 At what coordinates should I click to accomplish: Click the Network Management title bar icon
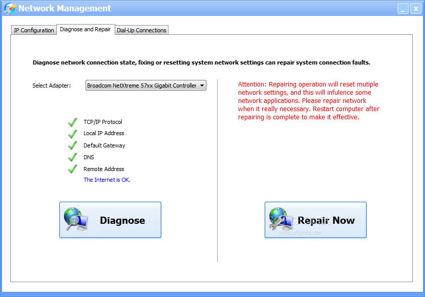point(10,8)
